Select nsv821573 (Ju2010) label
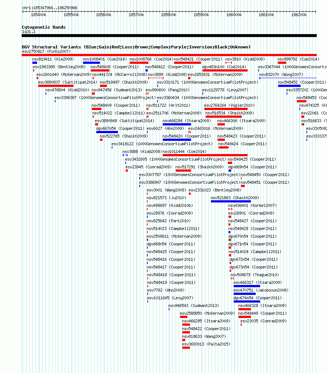The width and height of the screenshot is (327, 373). coord(166,198)
